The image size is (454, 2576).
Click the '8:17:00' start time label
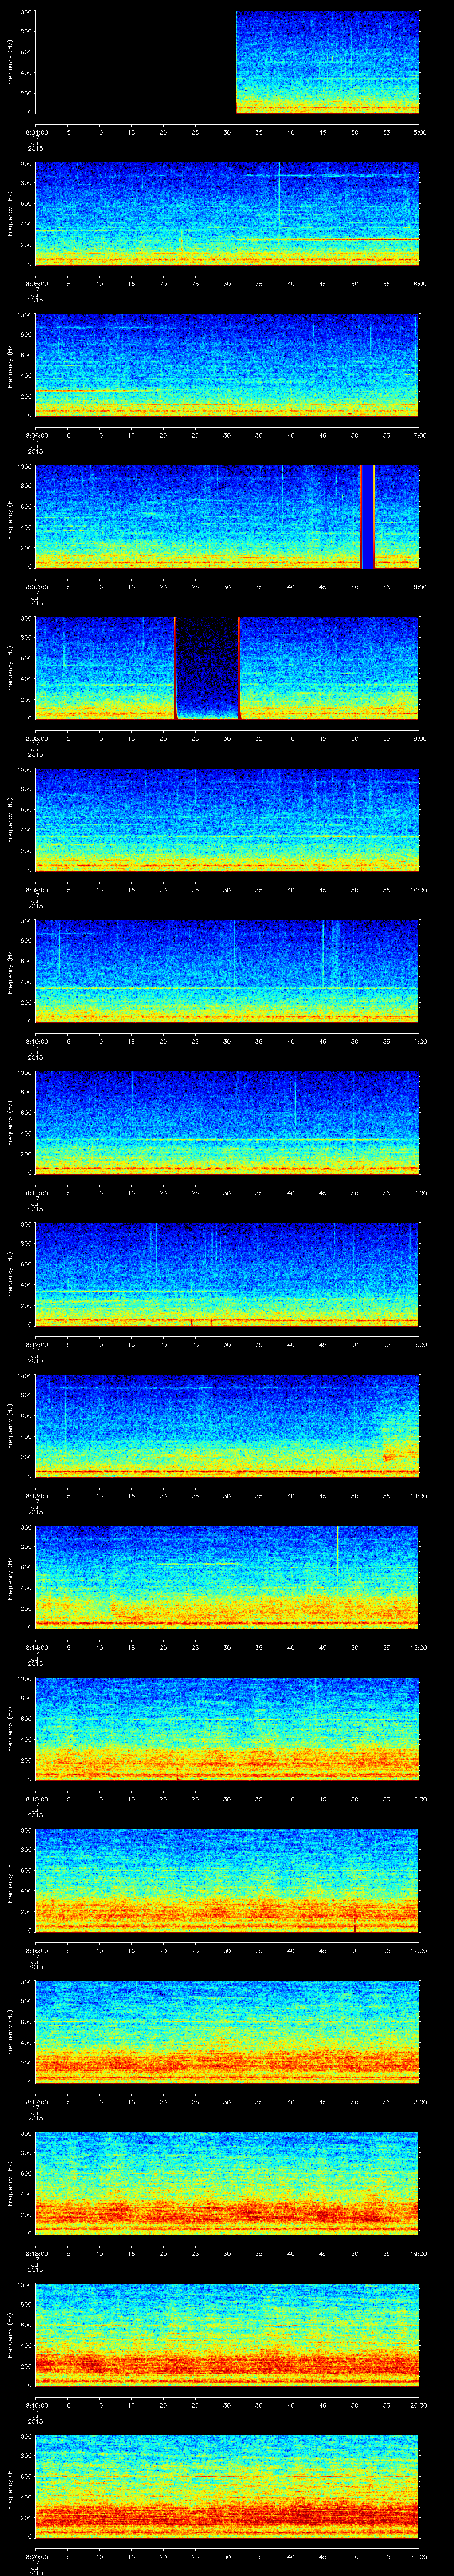(36, 2102)
